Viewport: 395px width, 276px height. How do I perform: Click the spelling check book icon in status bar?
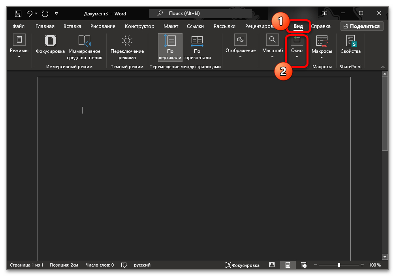tap(124, 265)
